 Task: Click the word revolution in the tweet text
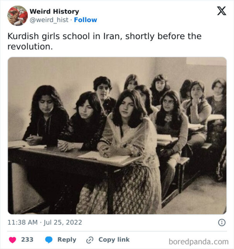[x=30, y=47]
